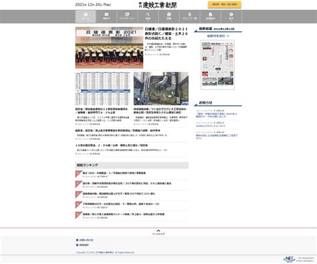317x264 pixels.
Task: Open the data table article thumbnail
Action: point(103,89)
